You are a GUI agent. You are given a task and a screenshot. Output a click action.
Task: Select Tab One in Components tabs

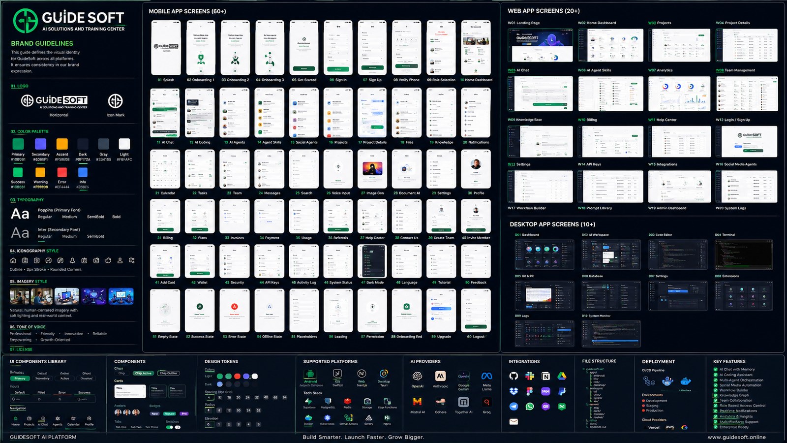pos(121,427)
